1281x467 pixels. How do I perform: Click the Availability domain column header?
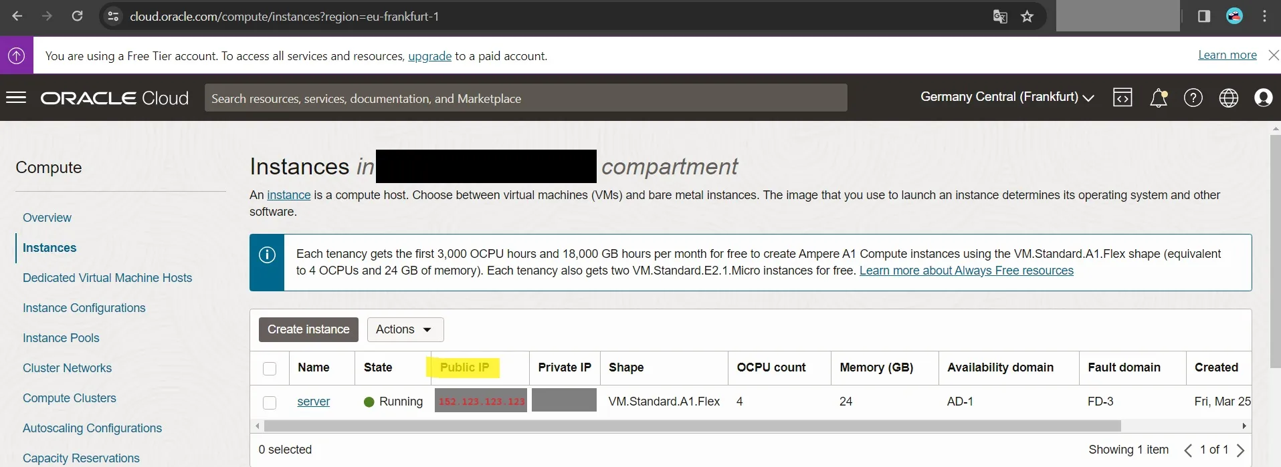coord(1000,367)
